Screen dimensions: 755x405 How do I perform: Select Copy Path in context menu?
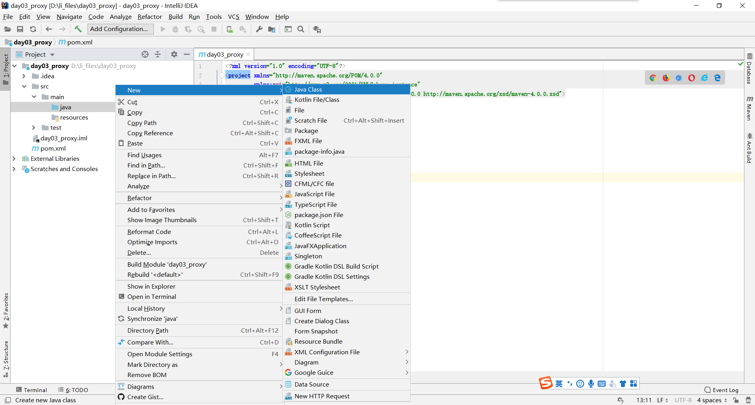tap(199, 123)
